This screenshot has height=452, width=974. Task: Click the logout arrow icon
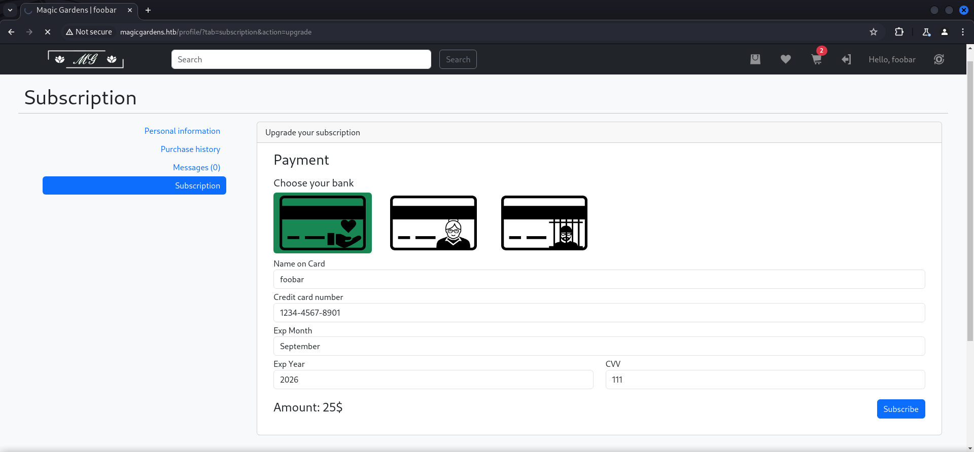click(x=846, y=59)
